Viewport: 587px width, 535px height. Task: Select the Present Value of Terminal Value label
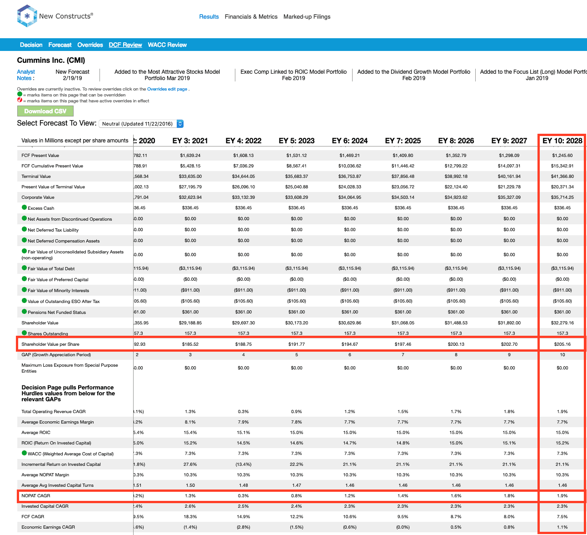(53, 187)
